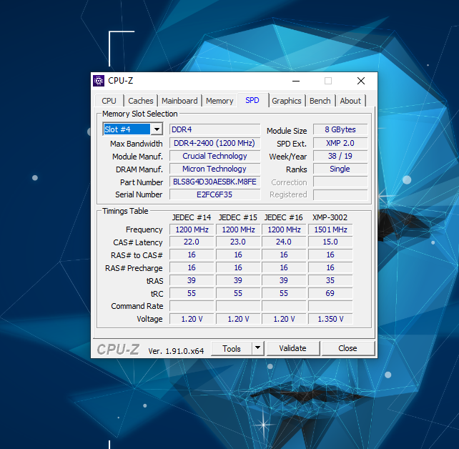Click the JEDEC #14 1200 MHz frequency cell
The image size is (459, 449).
click(192, 230)
